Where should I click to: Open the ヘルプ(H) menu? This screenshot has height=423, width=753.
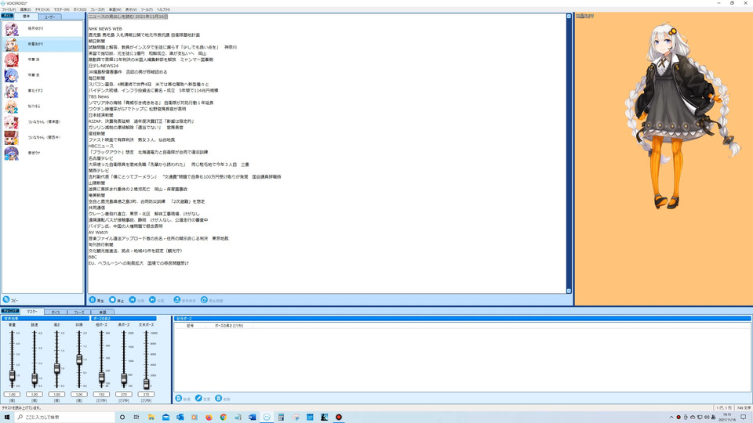pos(163,9)
